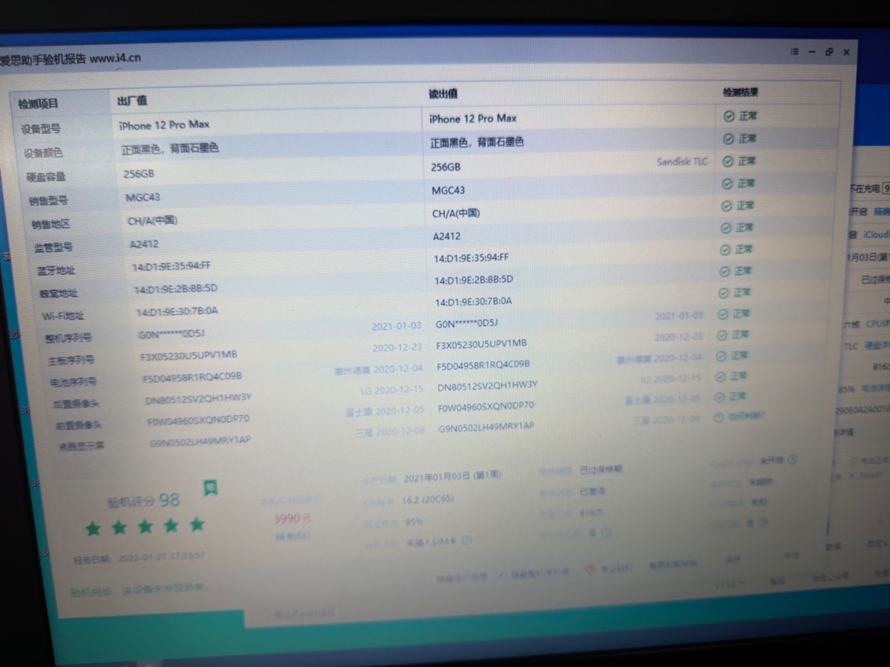Select read rear camera serial DN80512SV2QH1HW3Y
The width and height of the screenshot is (890, 667).
487,385
